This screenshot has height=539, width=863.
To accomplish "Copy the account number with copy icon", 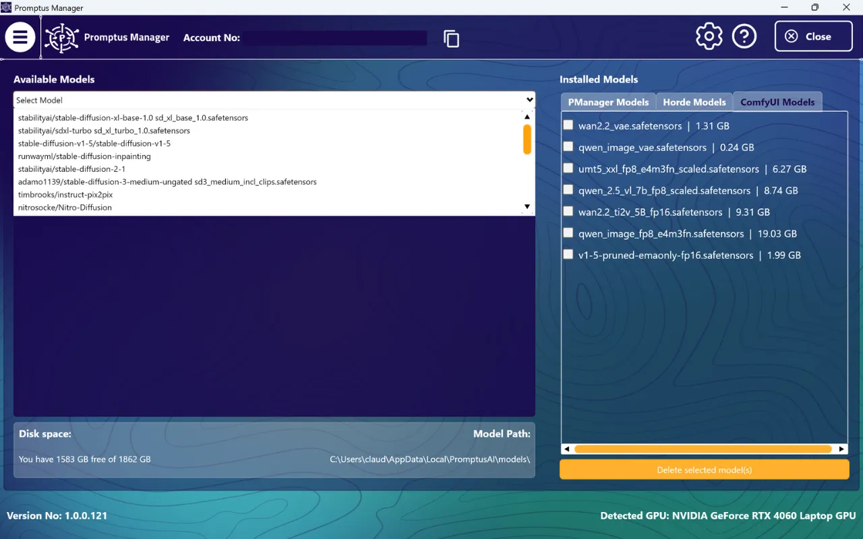I will 451,38.
